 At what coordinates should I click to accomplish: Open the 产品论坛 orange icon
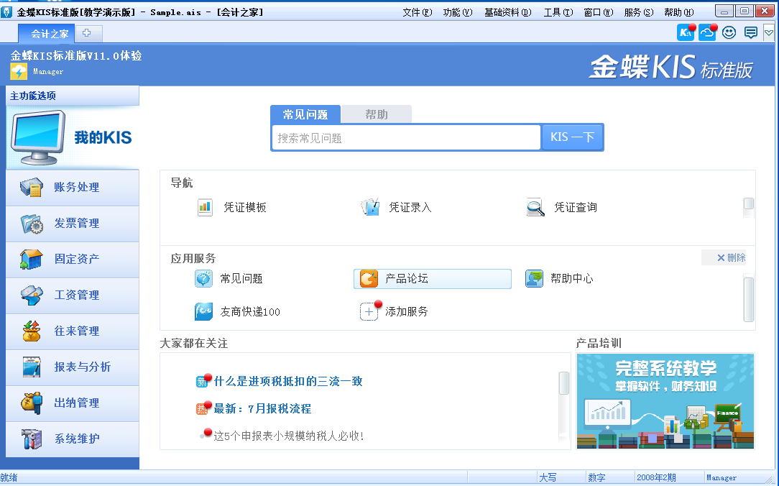(369, 279)
